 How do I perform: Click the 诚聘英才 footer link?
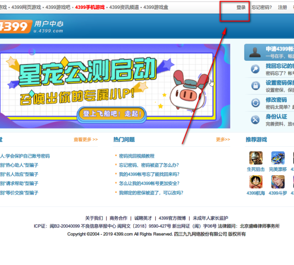pos(143,218)
